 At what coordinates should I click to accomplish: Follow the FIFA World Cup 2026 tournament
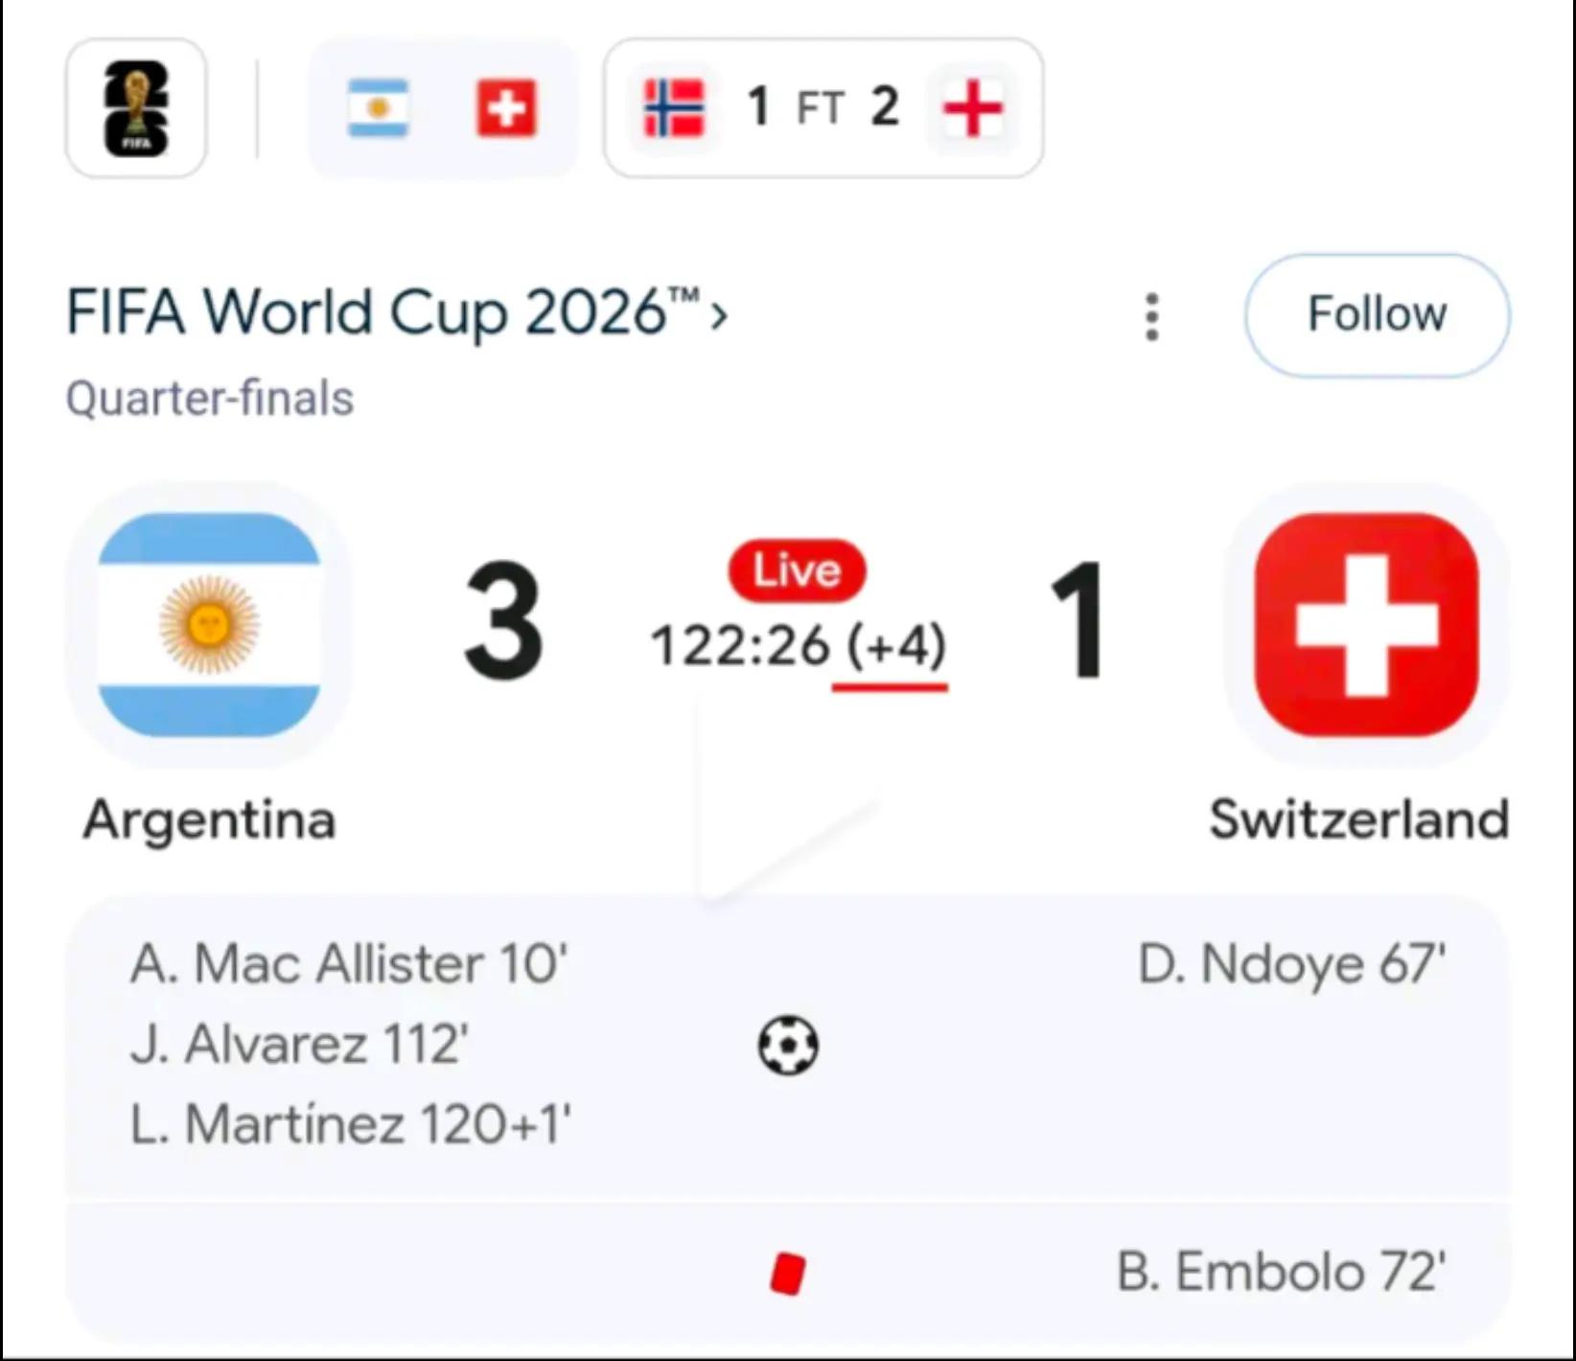pyautogui.click(x=1378, y=314)
